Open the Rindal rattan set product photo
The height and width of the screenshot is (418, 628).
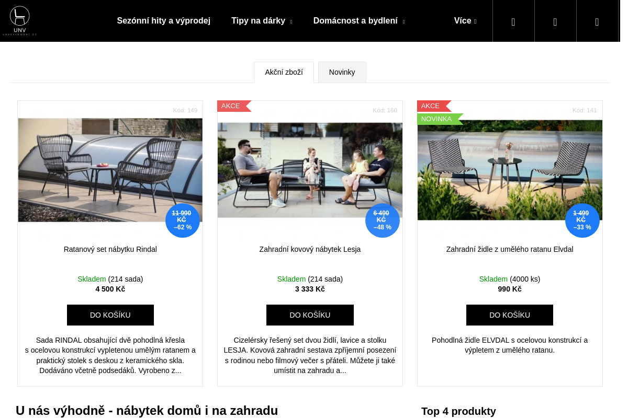(x=110, y=170)
